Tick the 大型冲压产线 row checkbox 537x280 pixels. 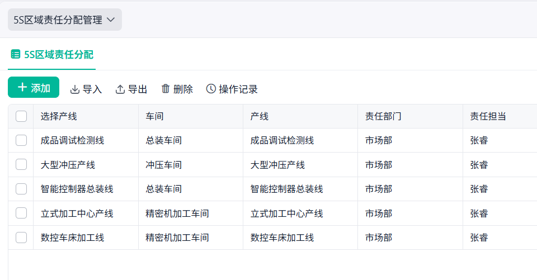click(21, 164)
